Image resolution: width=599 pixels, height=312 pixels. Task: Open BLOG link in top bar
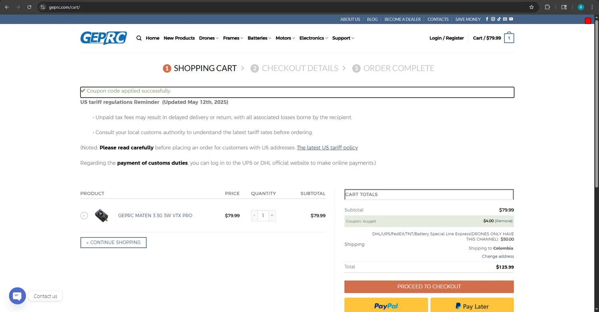click(x=372, y=19)
